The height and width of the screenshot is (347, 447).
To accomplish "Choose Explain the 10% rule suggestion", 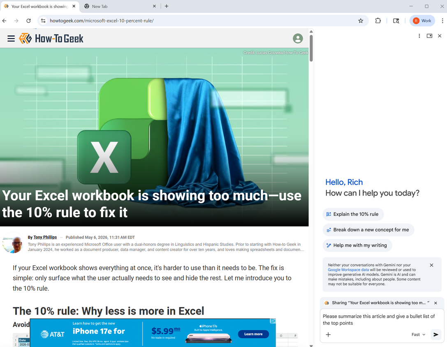I will tap(353, 214).
